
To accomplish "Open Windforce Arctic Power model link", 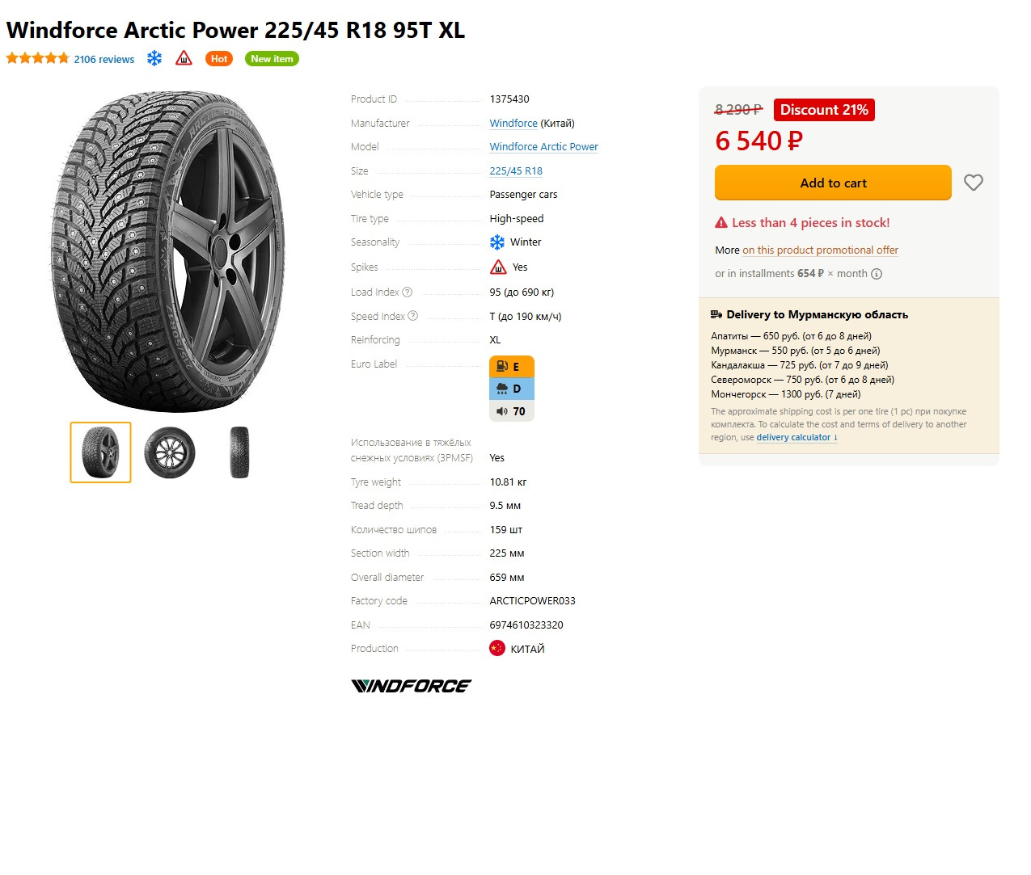I will (543, 147).
